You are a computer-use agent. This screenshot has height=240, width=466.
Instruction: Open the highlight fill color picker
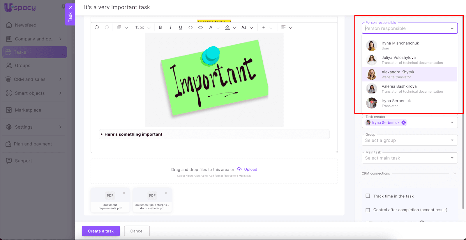pyautogui.click(x=228, y=27)
